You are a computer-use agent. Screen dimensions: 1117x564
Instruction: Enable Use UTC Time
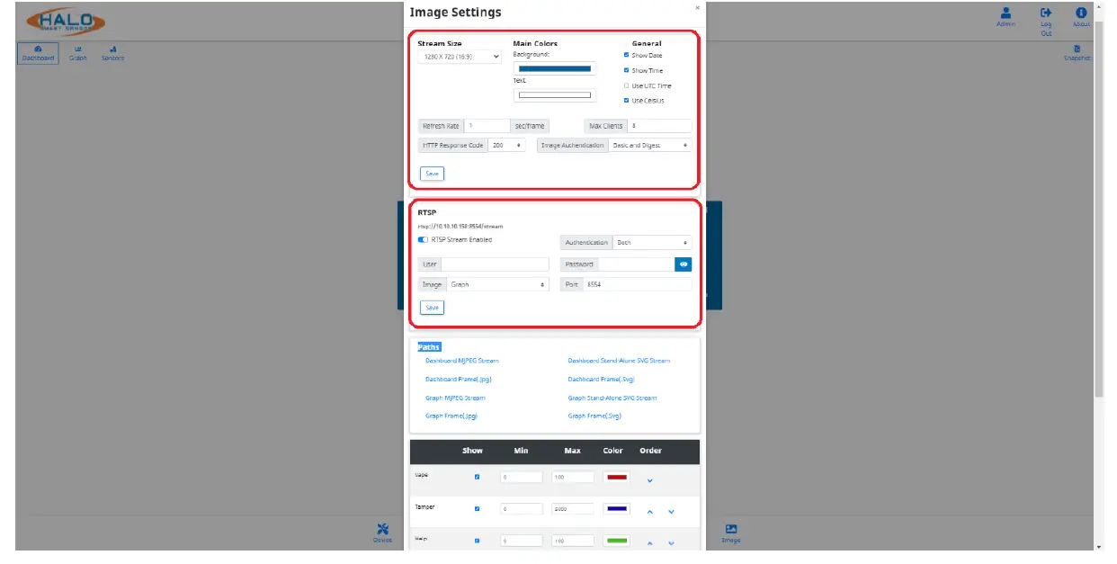click(626, 85)
